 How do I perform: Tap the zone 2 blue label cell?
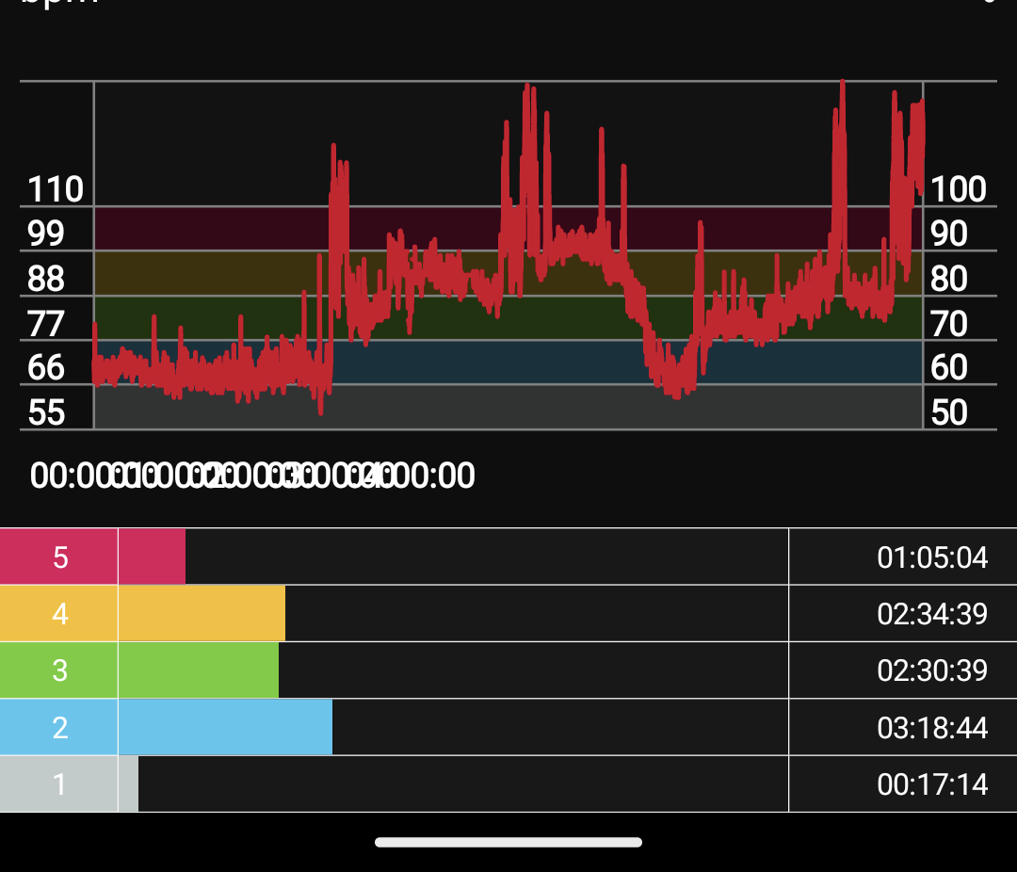click(x=58, y=727)
